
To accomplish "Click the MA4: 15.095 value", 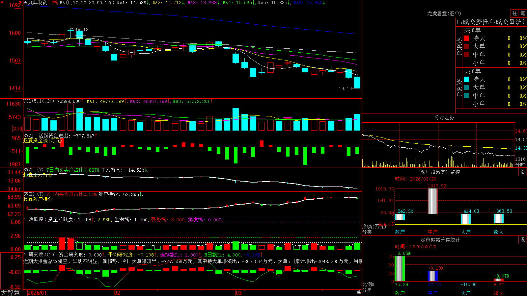I will pos(239,3).
